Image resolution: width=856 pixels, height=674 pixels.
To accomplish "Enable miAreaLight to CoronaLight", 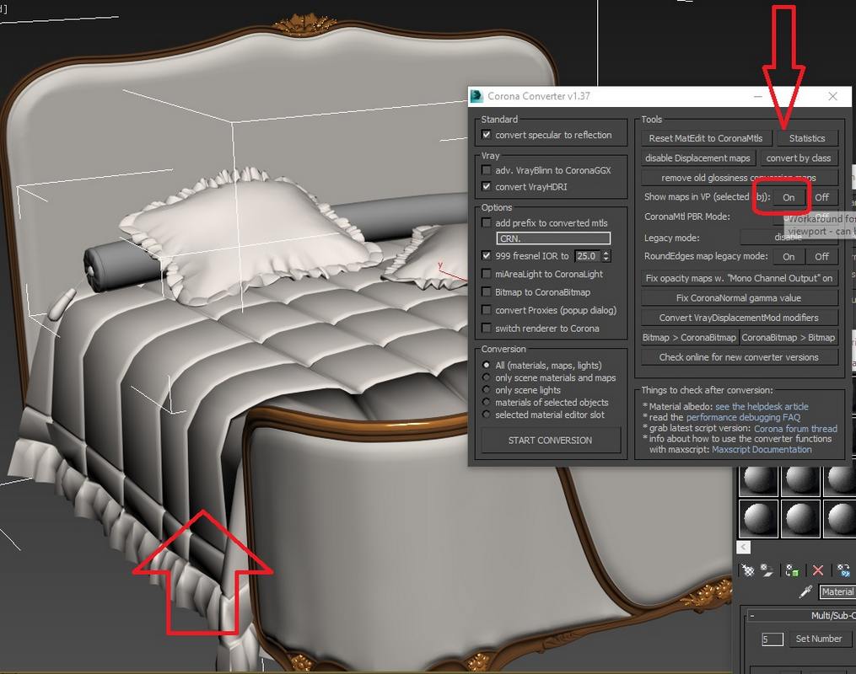I will tap(486, 274).
